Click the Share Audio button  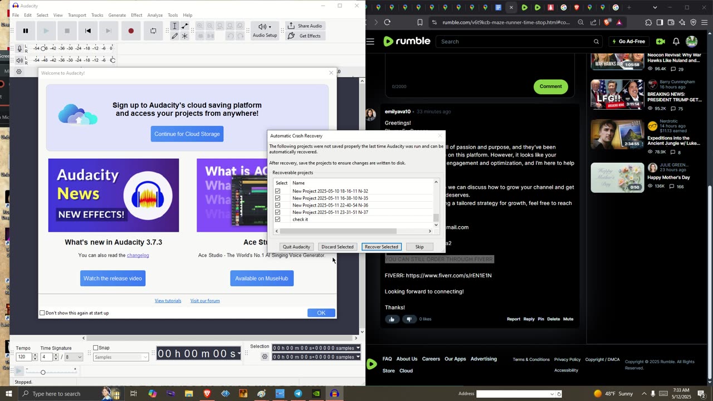305,26
